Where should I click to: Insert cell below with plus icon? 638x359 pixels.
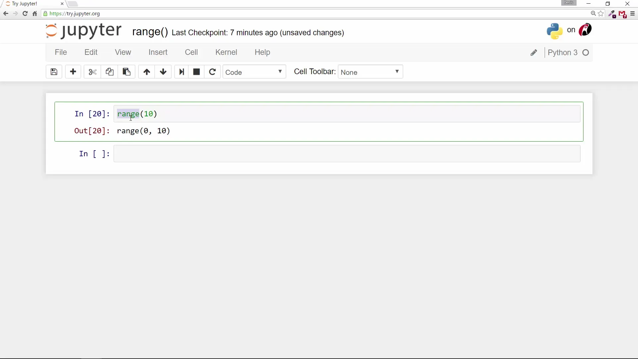tap(73, 72)
